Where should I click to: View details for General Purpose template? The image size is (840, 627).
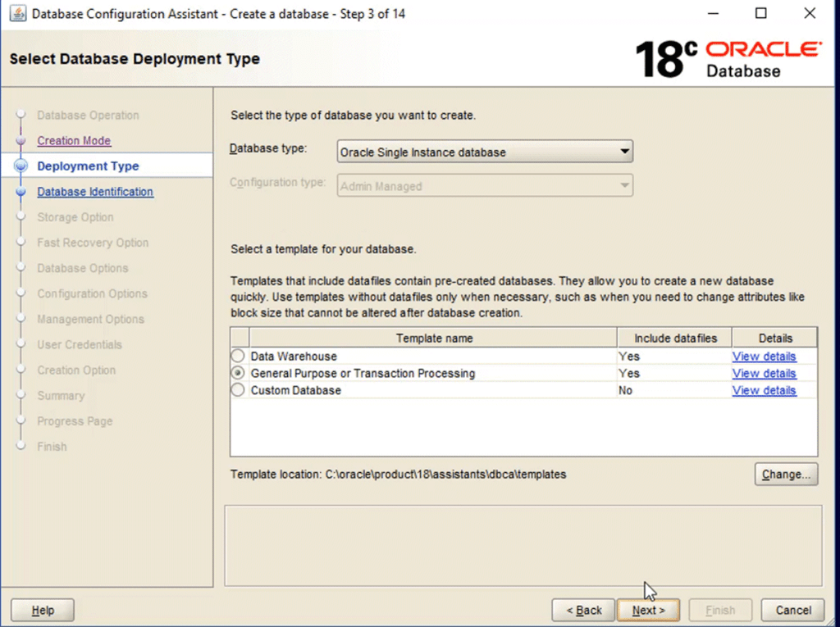coord(764,373)
